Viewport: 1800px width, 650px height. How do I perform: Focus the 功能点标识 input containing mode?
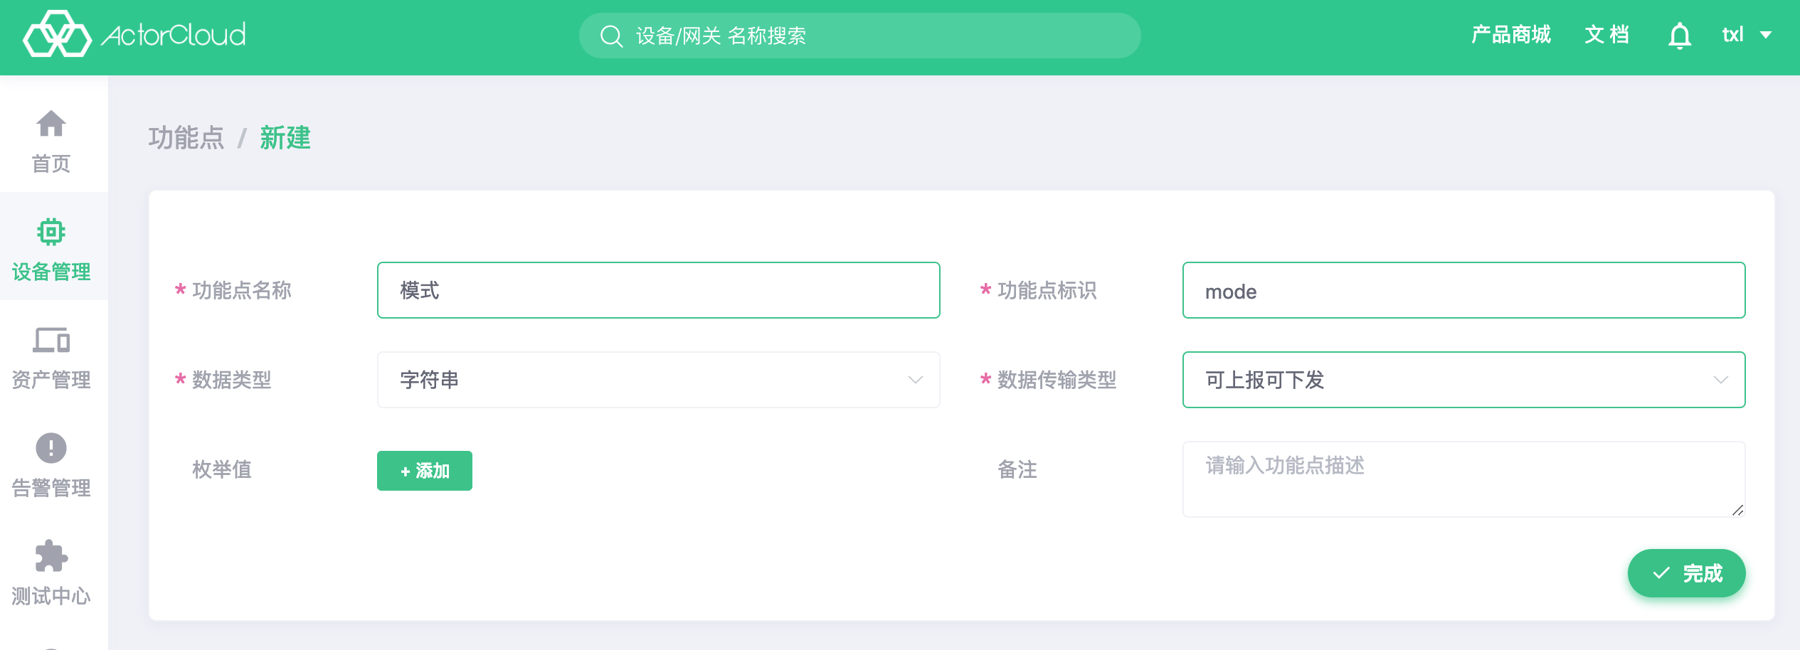coord(1464,290)
